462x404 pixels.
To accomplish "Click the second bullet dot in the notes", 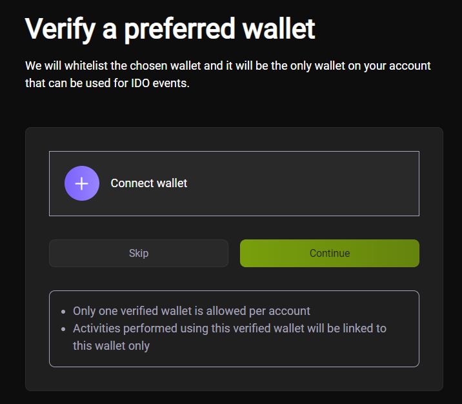I will [63, 328].
